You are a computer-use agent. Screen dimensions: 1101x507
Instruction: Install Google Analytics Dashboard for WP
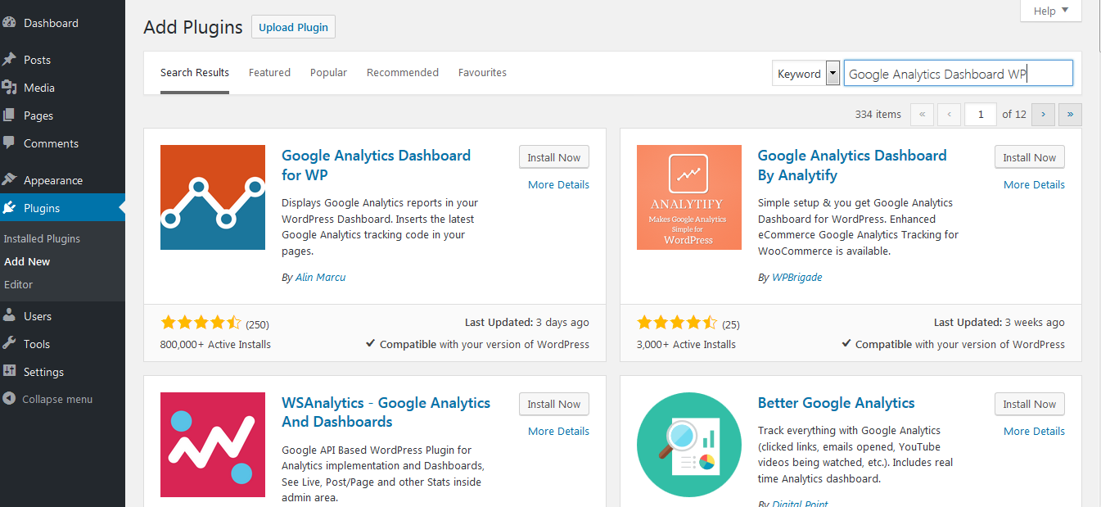coord(554,157)
